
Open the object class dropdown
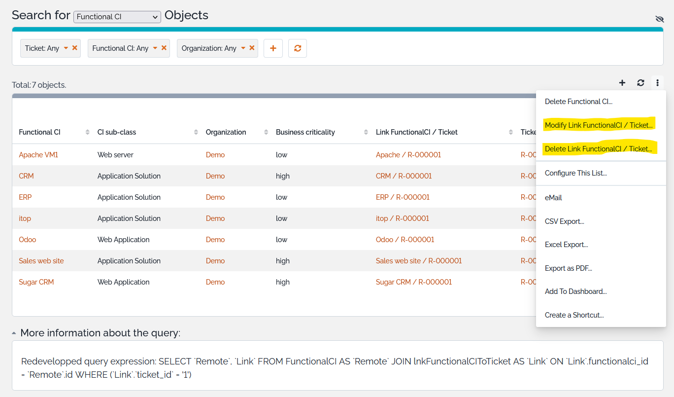[x=117, y=17]
